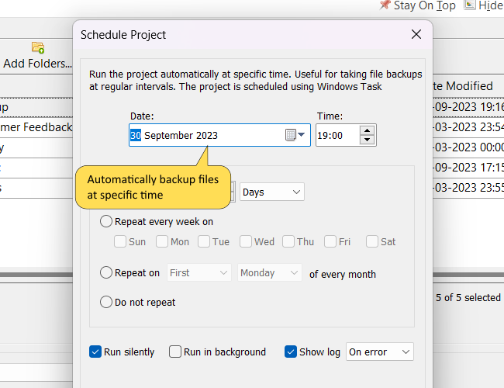Uncheck the Show log checkbox

tap(291, 352)
